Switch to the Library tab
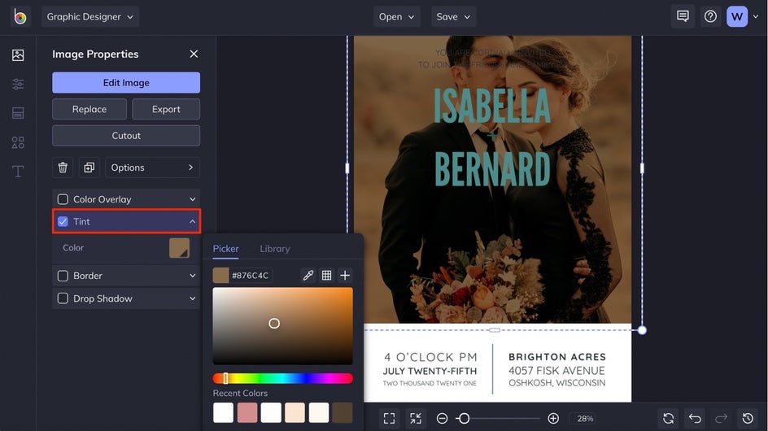Viewport: 768px width, 431px height. (275, 249)
